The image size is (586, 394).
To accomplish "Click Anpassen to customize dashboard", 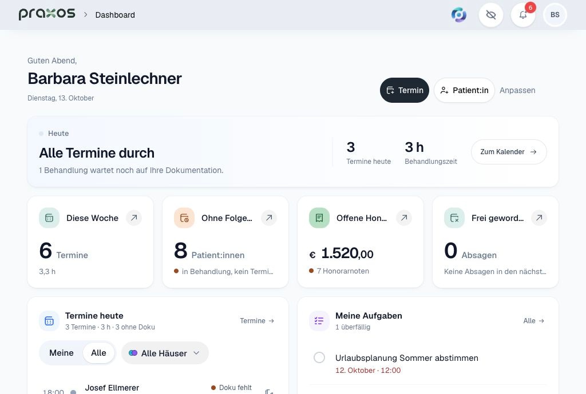I will [517, 90].
